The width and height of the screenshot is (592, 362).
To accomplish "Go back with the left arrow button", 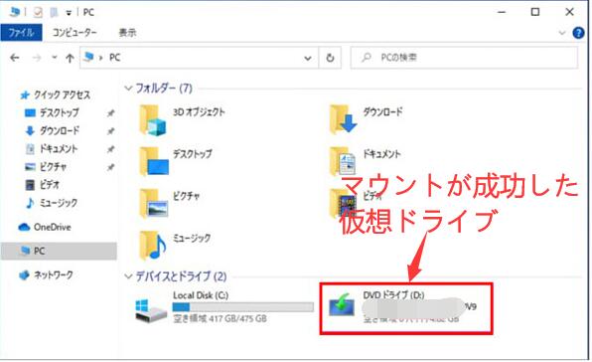I will (x=15, y=58).
